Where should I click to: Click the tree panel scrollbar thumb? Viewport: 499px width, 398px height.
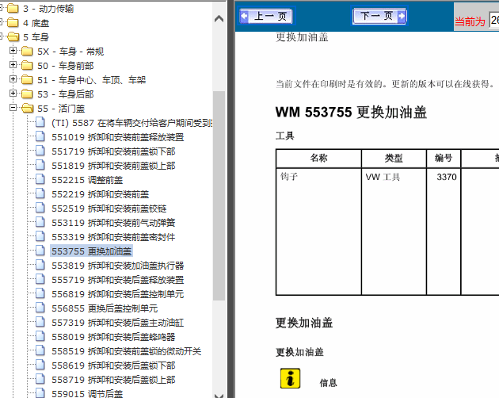point(219,195)
